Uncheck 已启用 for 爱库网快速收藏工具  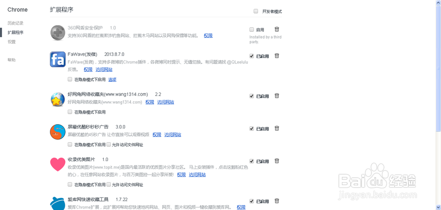tap(252, 201)
